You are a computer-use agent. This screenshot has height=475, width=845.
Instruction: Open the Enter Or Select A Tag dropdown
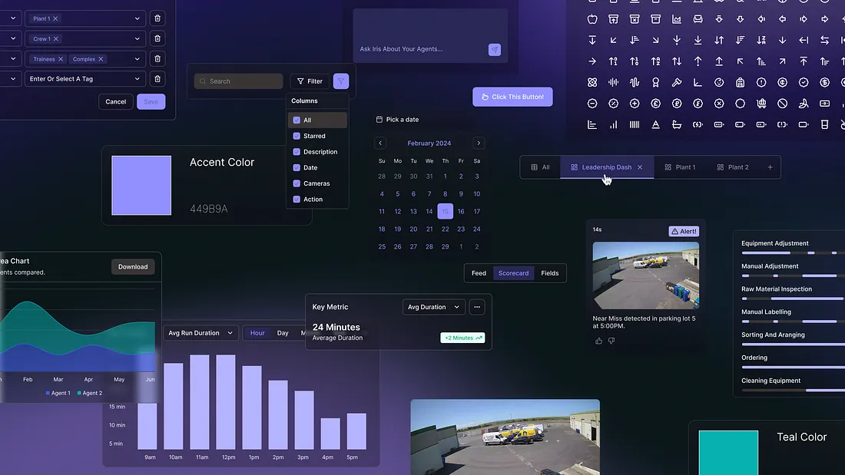click(x=84, y=78)
